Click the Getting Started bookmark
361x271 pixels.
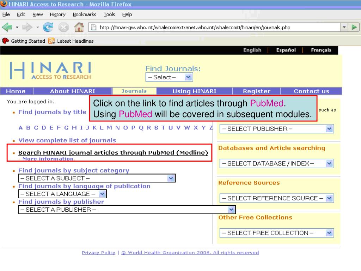click(x=24, y=41)
